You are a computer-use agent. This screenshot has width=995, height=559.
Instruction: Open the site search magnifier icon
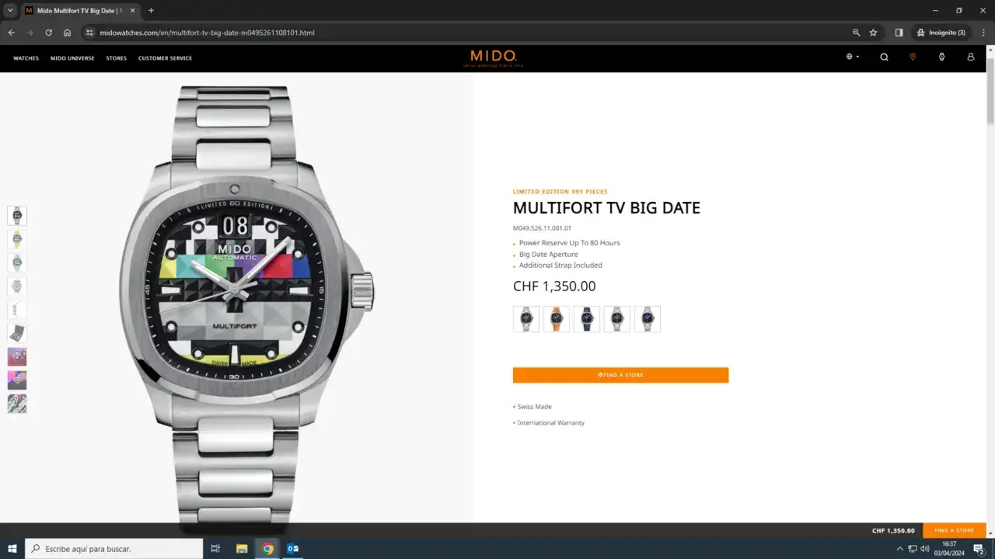click(884, 57)
